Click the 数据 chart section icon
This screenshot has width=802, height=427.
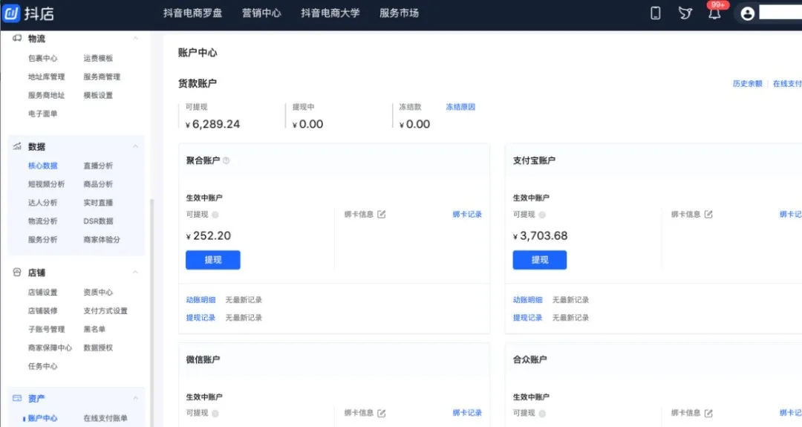pyautogui.click(x=17, y=147)
